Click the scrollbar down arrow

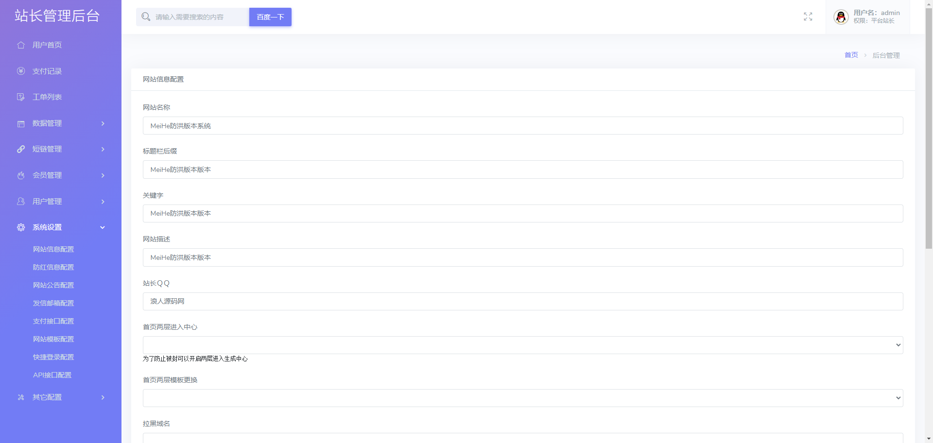point(929,439)
